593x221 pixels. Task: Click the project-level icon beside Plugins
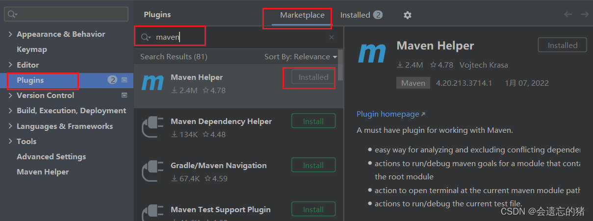pyautogui.click(x=124, y=80)
